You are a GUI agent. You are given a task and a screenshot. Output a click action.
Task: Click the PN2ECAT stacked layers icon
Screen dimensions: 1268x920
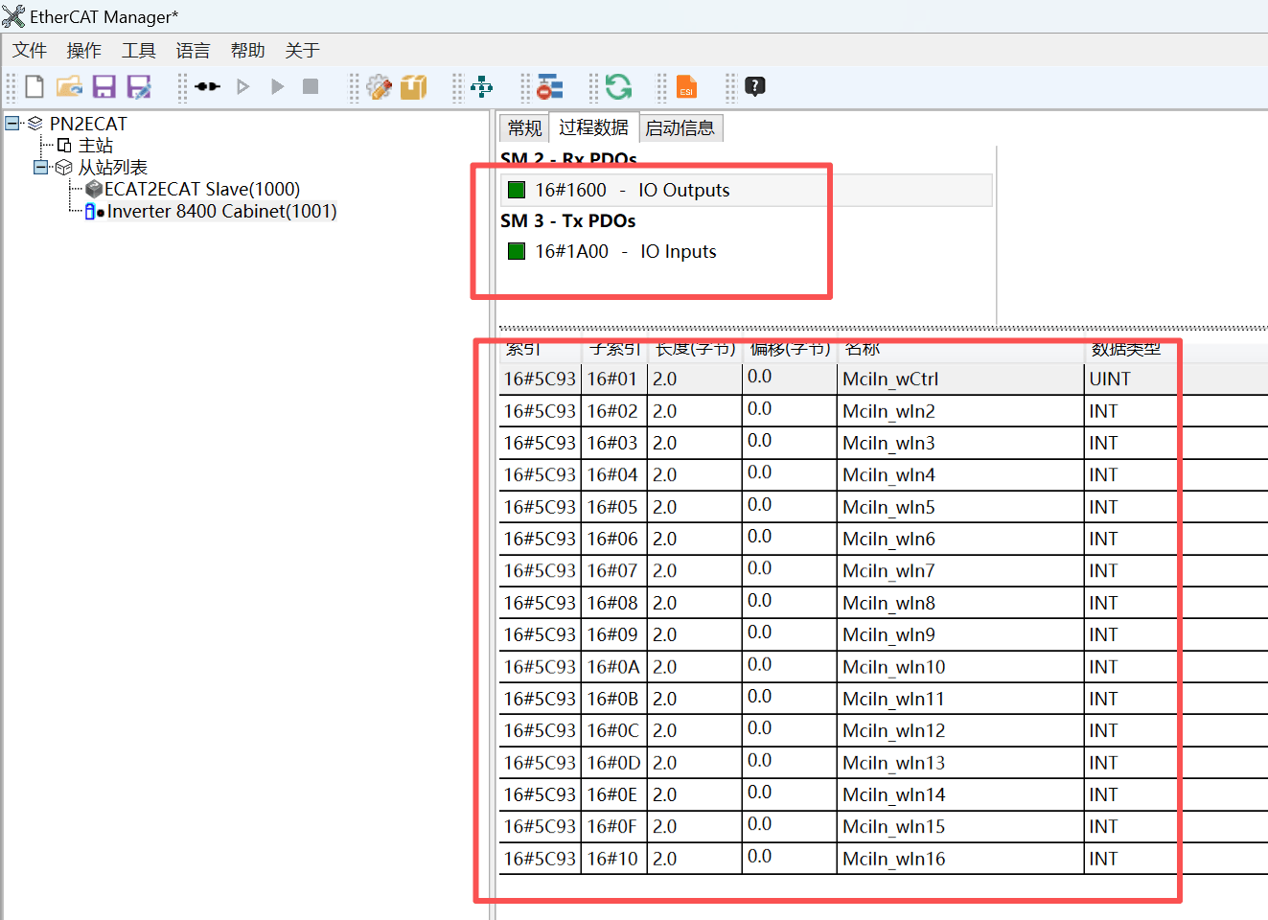click(35, 124)
